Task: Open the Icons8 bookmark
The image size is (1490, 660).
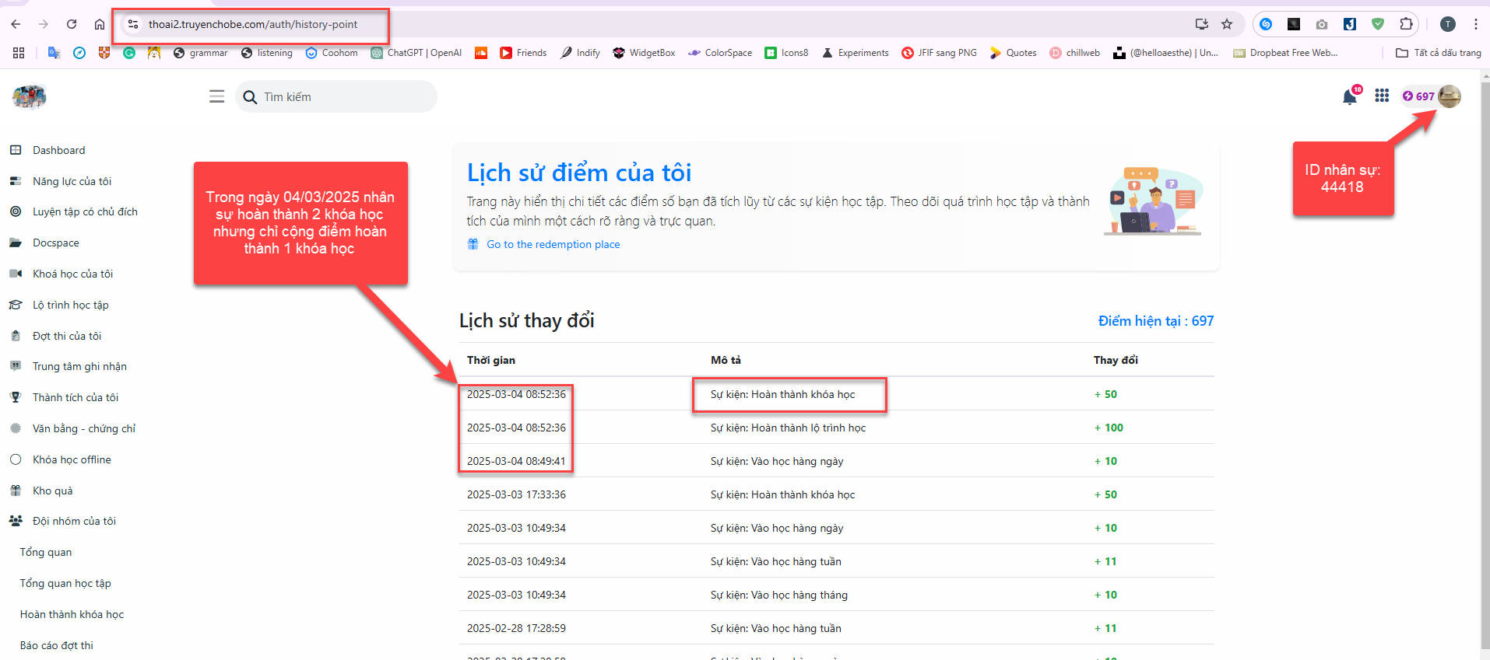Action: tap(786, 53)
